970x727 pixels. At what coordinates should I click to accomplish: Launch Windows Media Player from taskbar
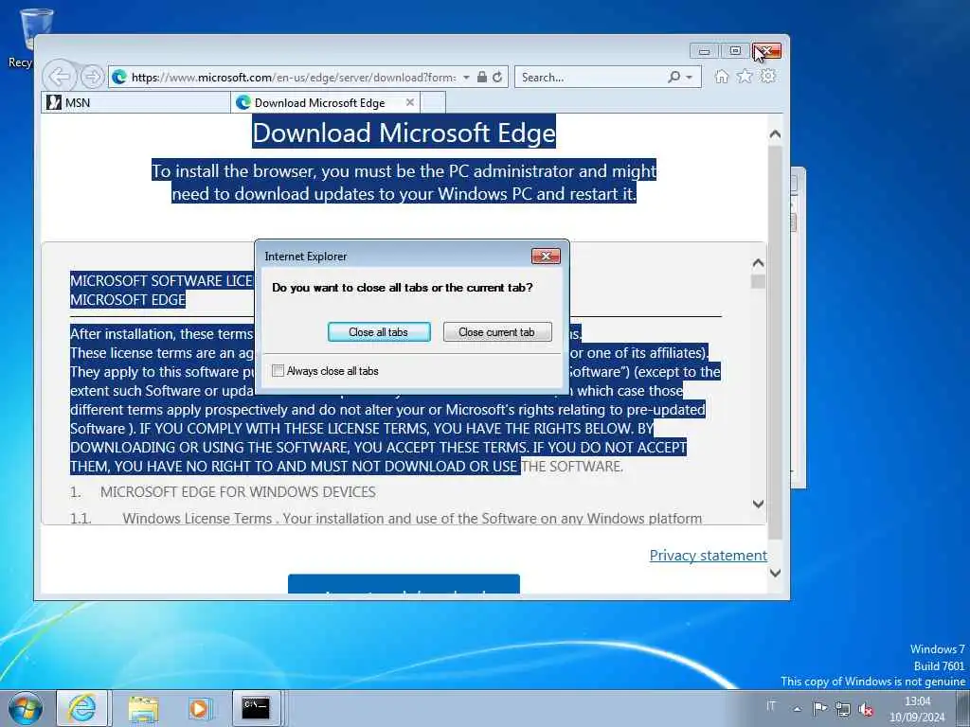click(x=199, y=708)
